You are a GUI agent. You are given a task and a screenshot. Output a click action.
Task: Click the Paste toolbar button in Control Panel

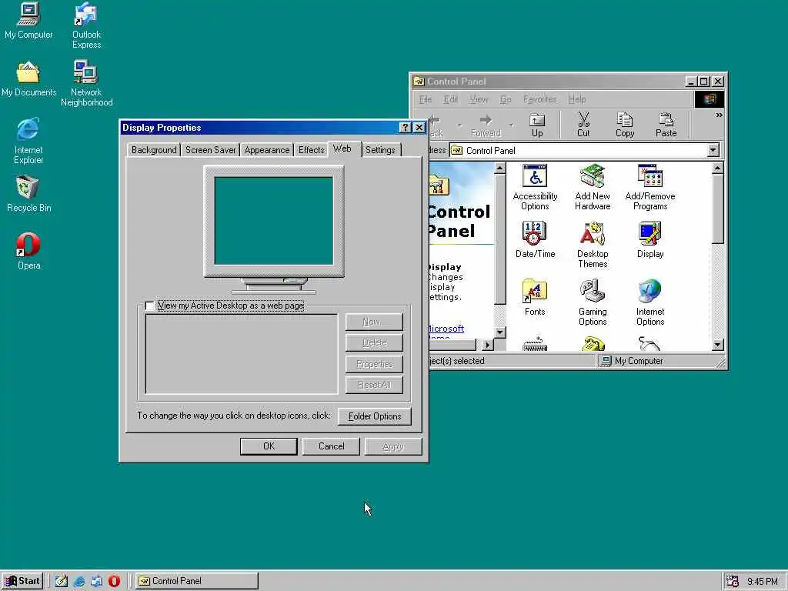[x=666, y=125]
